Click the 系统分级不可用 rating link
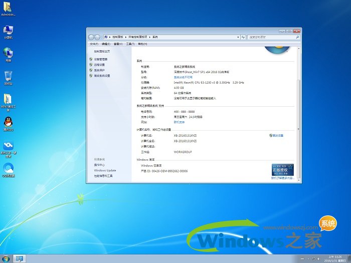 [183, 77]
